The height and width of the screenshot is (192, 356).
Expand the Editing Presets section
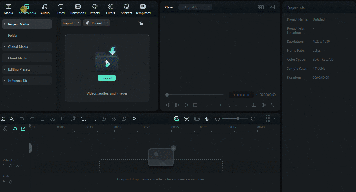coord(5,69)
